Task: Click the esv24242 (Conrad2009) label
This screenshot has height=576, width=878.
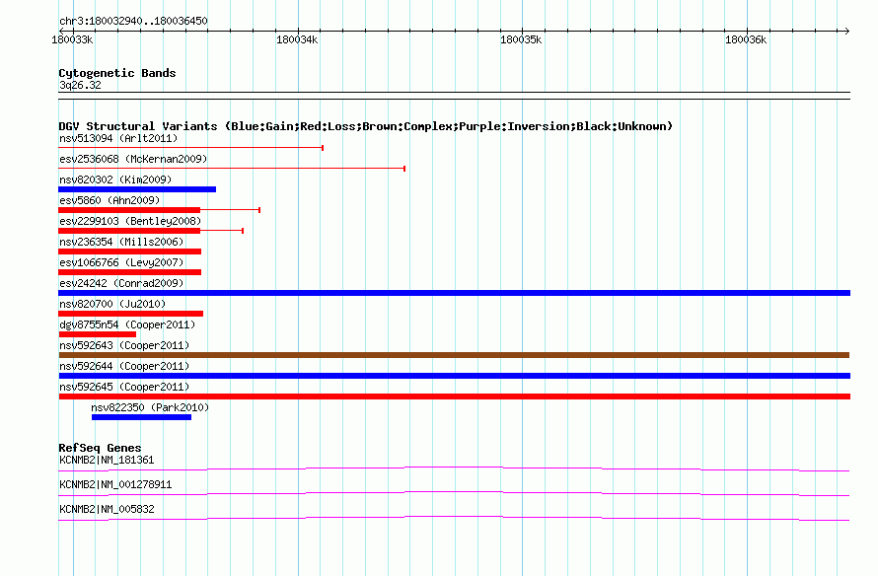Action: [121, 283]
